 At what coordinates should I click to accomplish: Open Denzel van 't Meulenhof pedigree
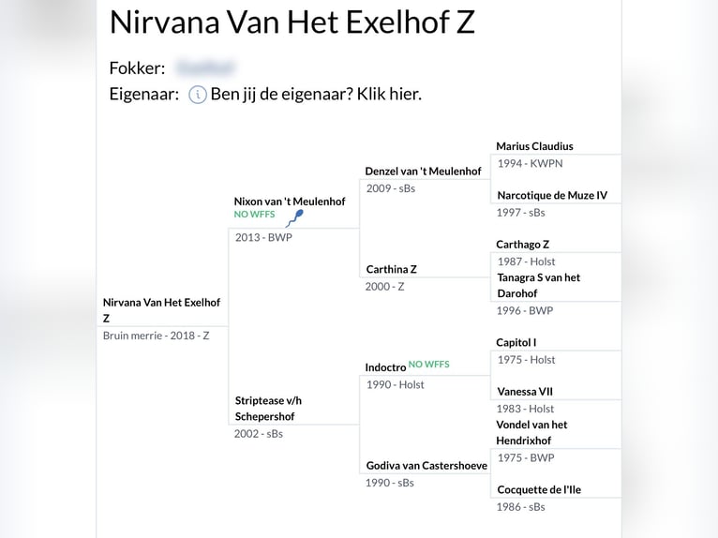(x=423, y=172)
